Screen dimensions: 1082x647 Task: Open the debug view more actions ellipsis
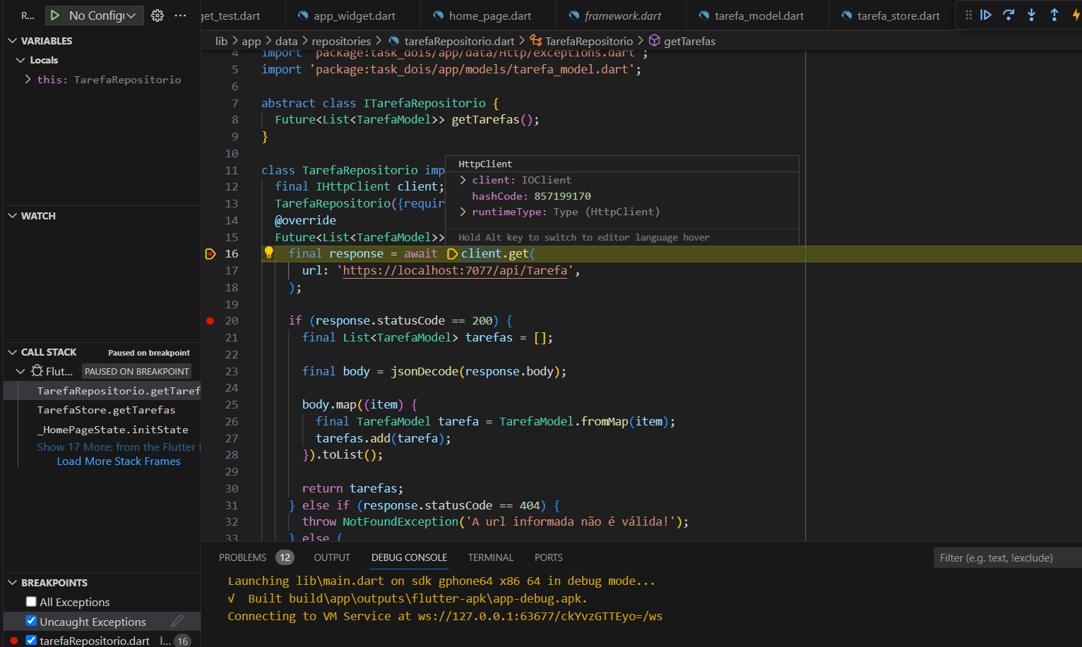pos(181,16)
